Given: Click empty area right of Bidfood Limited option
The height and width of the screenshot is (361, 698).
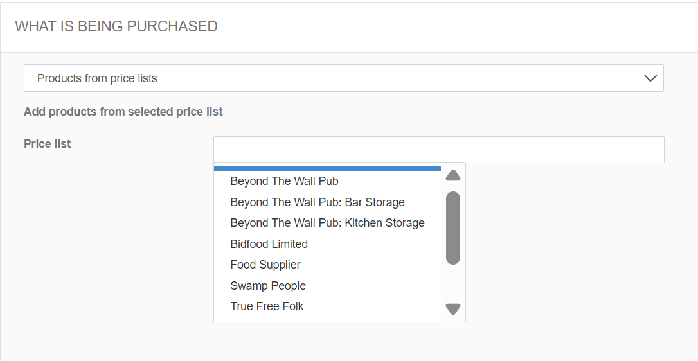Looking at the screenshot, I should (x=374, y=244).
